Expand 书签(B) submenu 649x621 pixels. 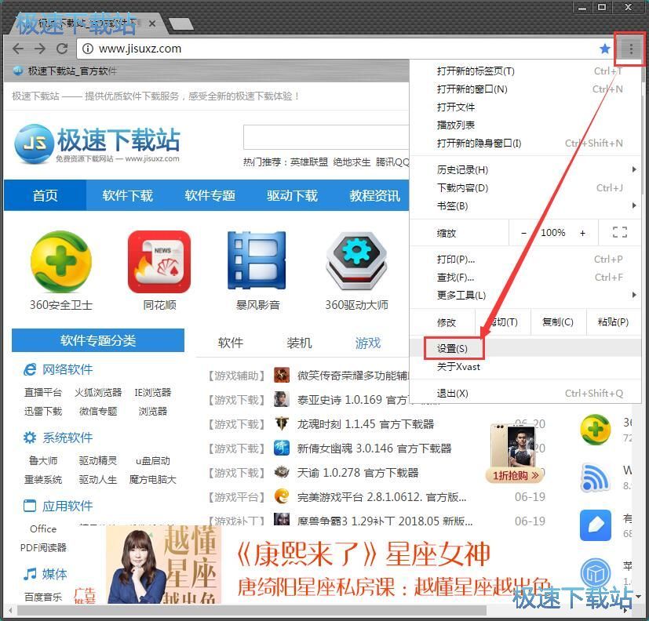[526, 206]
